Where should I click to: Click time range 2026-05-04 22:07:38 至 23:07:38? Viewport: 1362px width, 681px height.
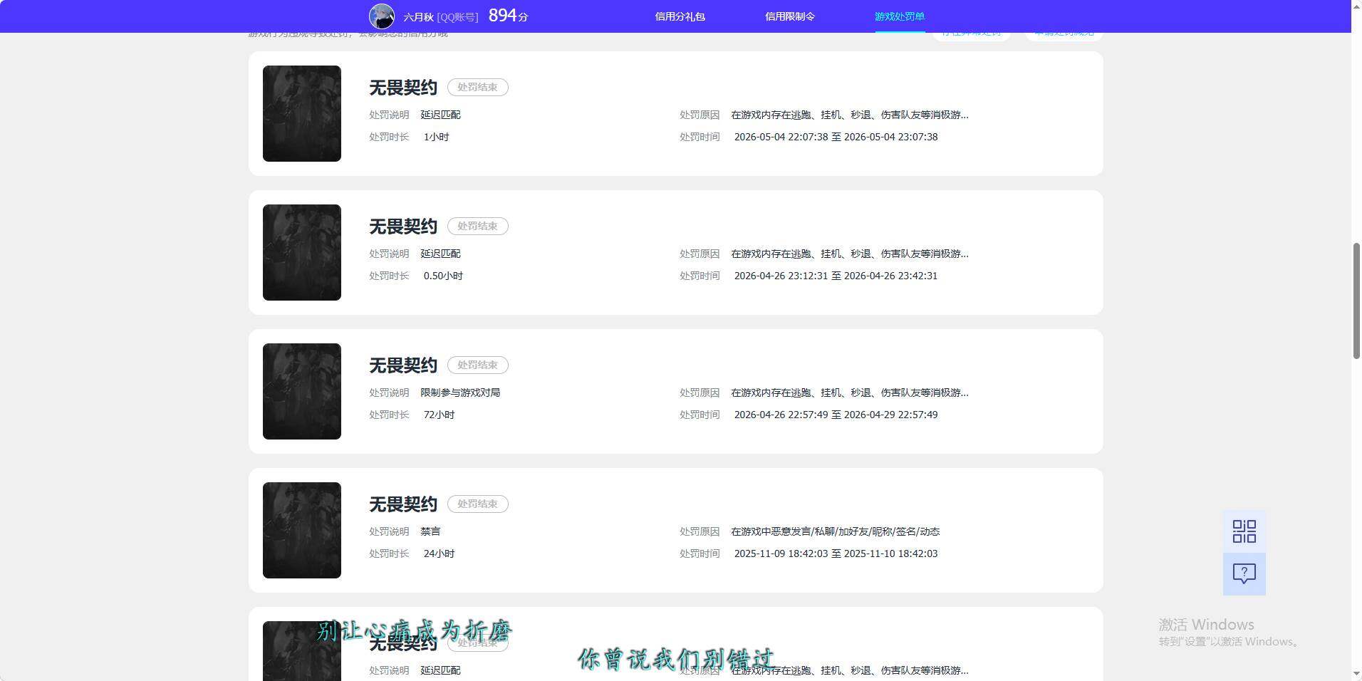pyautogui.click(x=836, y=137)
